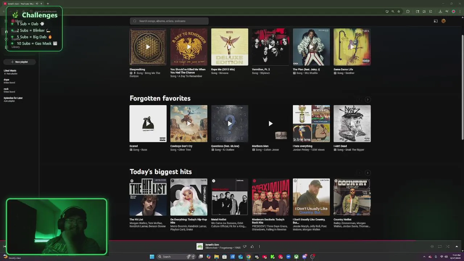This screenshot has height=261, width=464.
Task: Click the page vertical scrollbar
Action: [462, 87]
